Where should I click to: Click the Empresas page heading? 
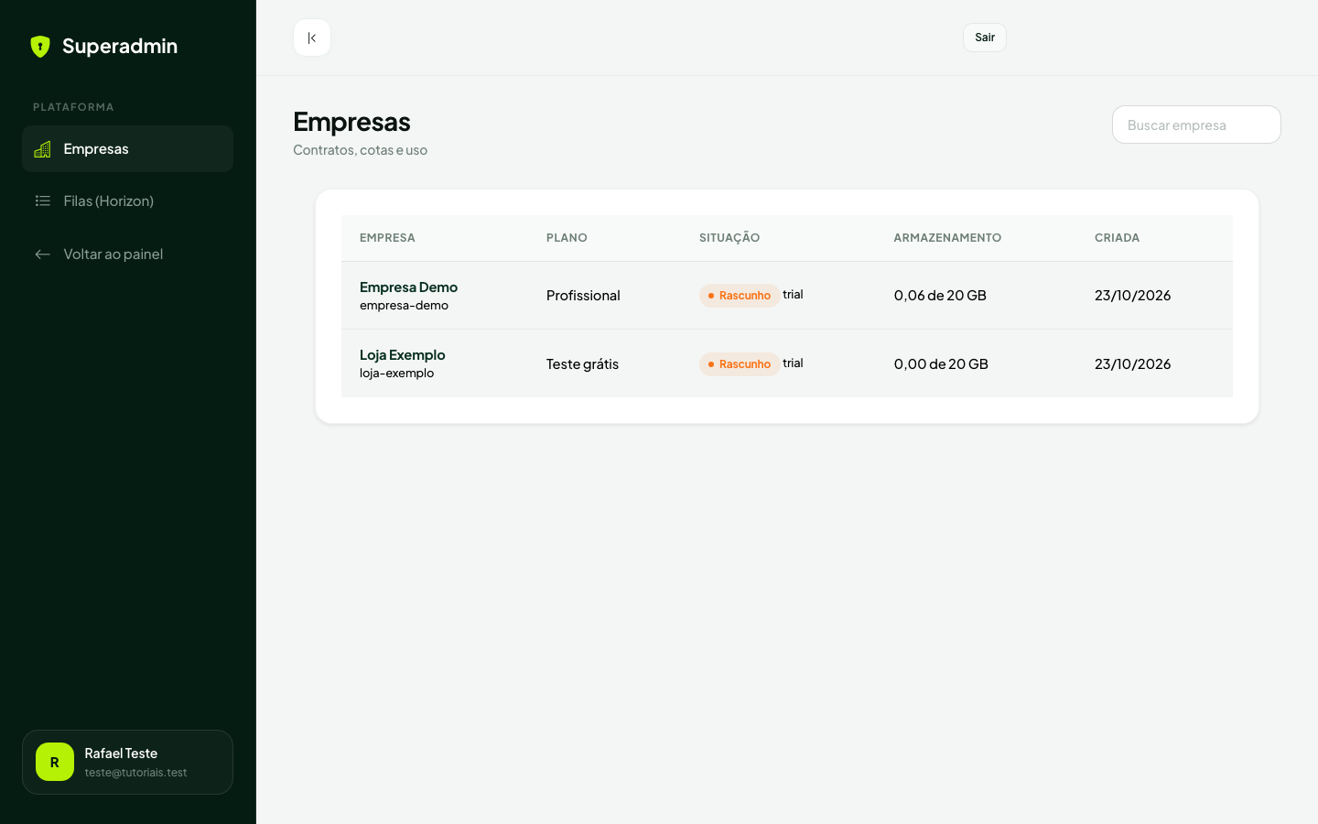[351, 122]
